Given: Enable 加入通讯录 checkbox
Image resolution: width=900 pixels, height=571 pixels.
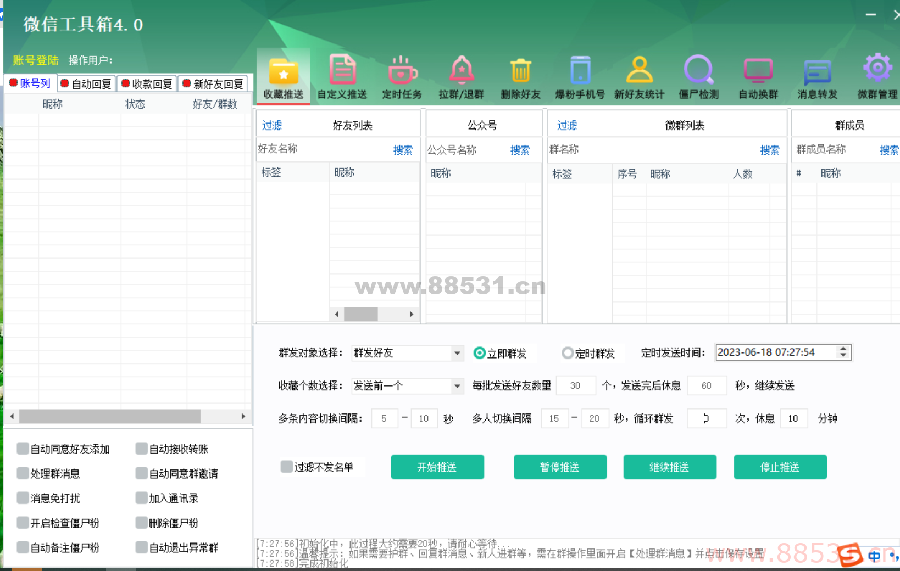Looking at the screenshot, I should [x=142, y=498].
